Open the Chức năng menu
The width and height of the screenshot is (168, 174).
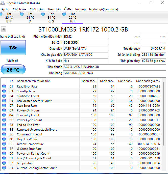[x=37, y=9]
